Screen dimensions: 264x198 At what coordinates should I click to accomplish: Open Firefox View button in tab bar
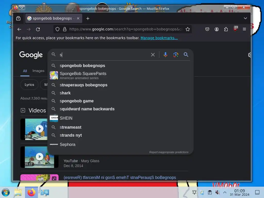(x=18, y=18)
